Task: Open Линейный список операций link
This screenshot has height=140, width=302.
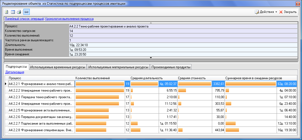Action: pyautogui.click(x=25, y=19)
